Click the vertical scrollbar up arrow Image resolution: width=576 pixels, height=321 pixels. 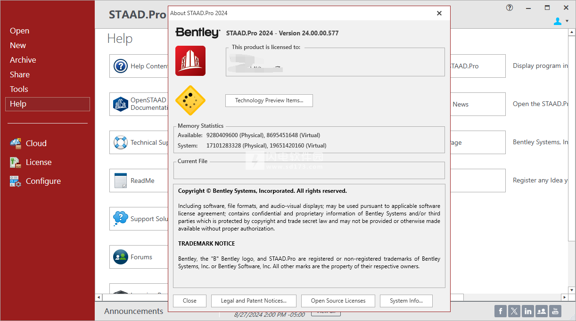pyautogui.click(x=572, y=33)
